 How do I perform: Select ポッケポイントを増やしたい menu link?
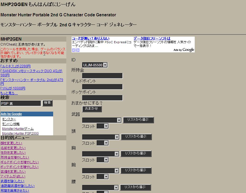coord(19,167)
